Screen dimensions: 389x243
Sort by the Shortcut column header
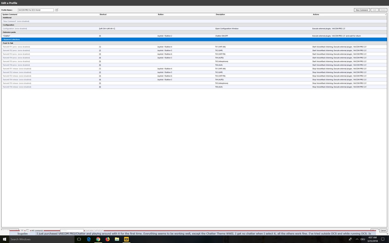[103, 14]
